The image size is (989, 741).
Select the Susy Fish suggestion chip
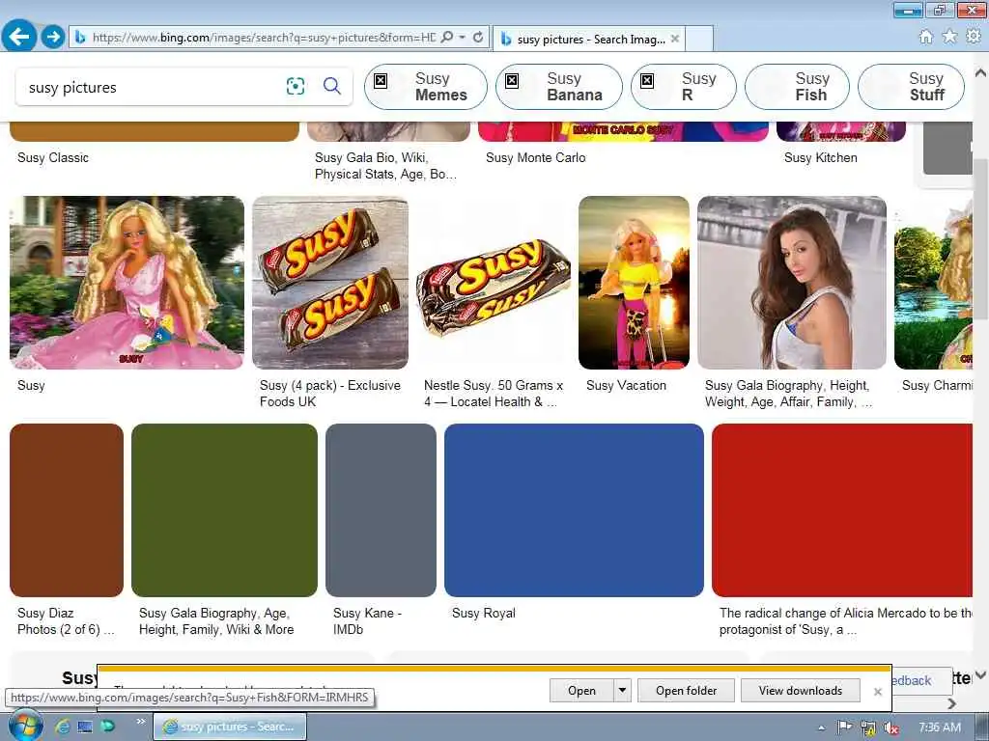(x=797, y=87)
